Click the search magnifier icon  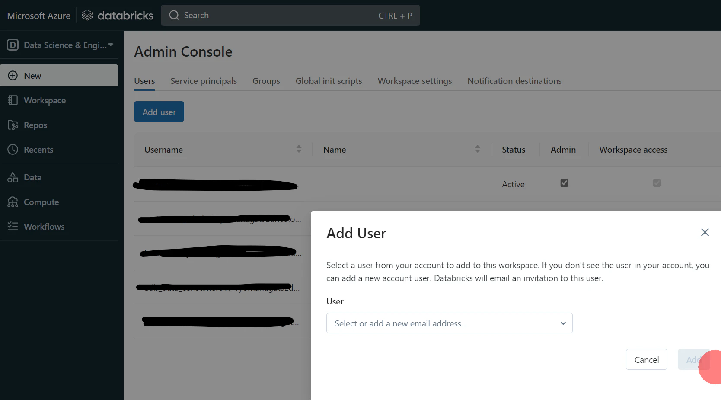pos(174,15)
